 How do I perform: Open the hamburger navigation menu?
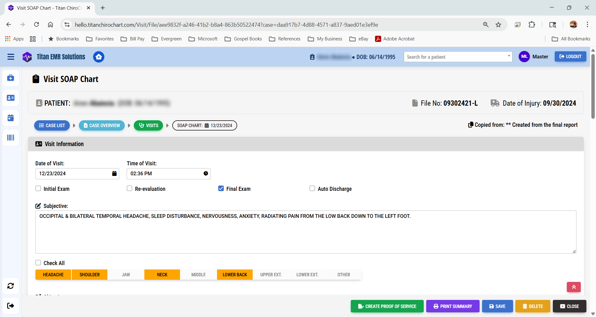tap(11, 57)
